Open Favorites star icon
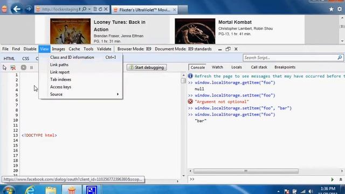This screenshot has height=194, width=345. click(331, 9)
